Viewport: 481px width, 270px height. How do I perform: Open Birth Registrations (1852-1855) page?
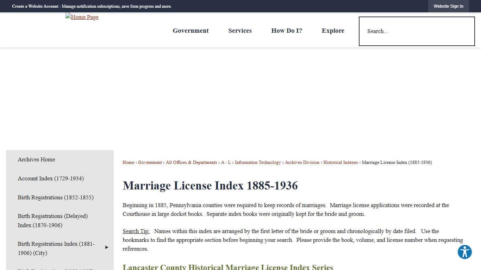(56, 197)
